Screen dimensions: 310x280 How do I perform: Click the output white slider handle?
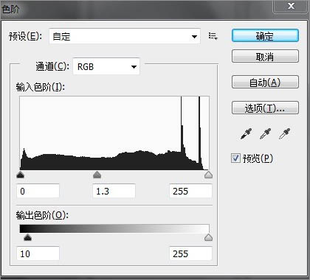click(x=208, y=237)
